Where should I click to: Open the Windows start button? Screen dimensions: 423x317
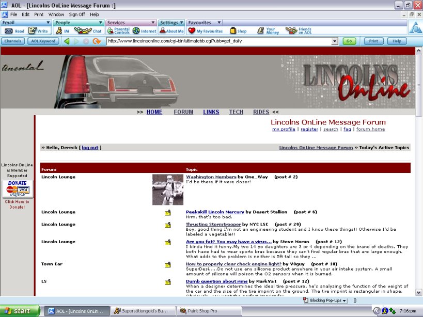tap(20, 311)
